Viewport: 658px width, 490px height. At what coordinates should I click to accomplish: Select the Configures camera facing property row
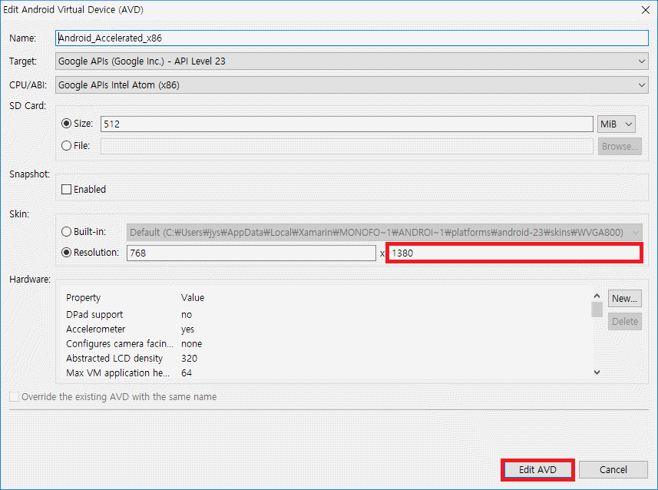(327, 344)
